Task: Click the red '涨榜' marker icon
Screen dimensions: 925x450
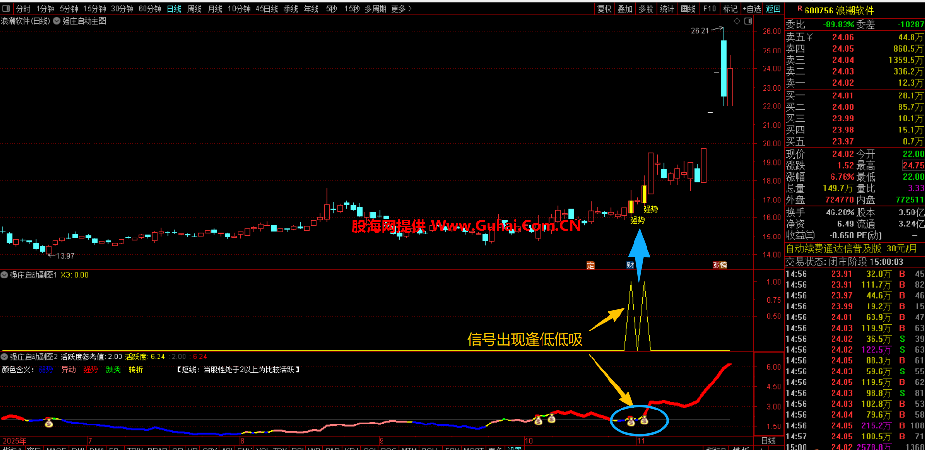Action: pos(719,265)
